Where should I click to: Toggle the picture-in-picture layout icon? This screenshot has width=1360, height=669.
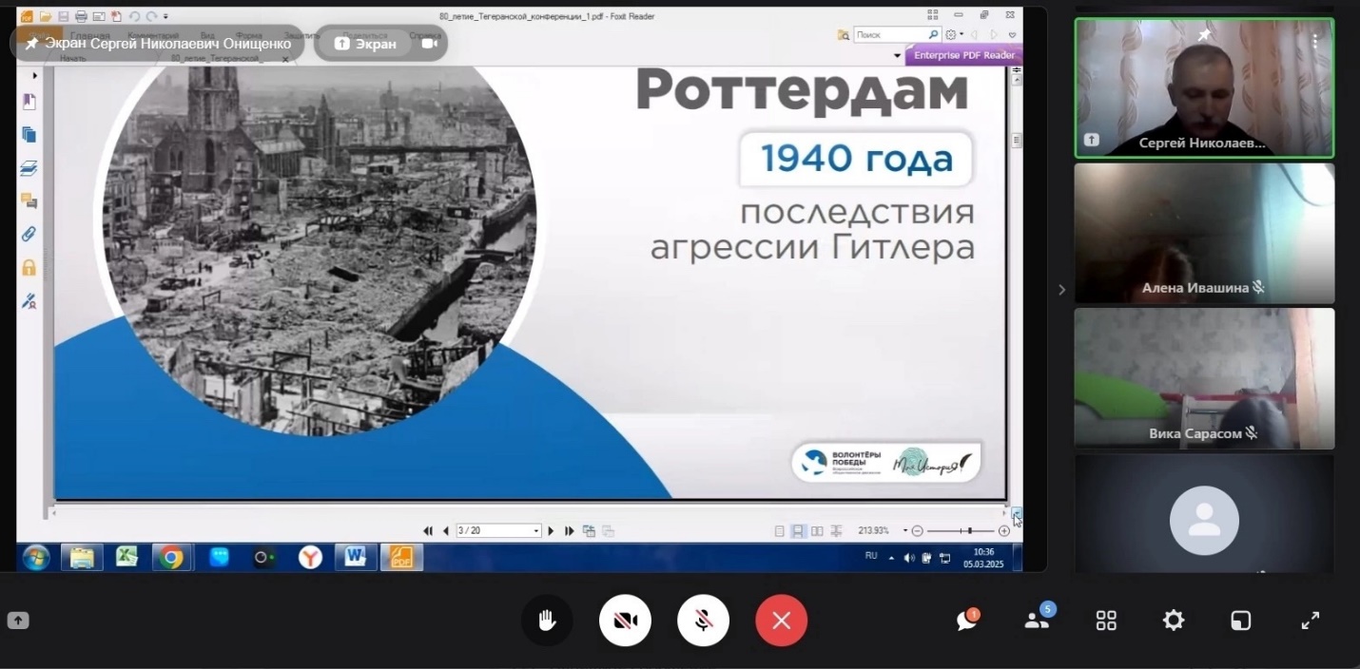pos(1241,621)
